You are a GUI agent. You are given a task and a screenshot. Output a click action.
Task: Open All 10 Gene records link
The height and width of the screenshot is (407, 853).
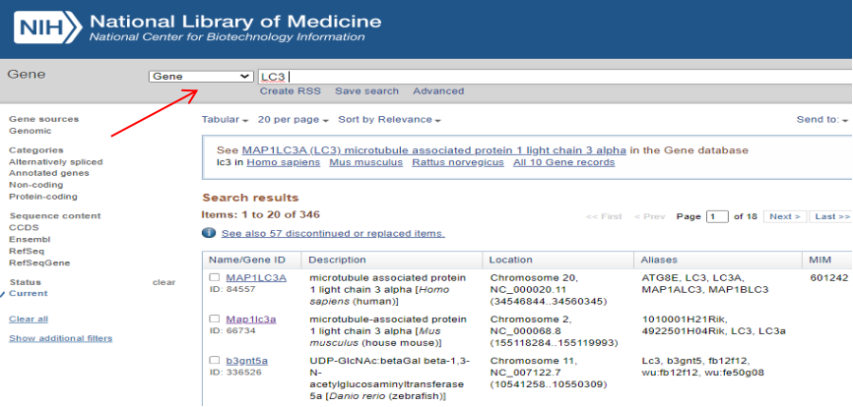point(563,162)
